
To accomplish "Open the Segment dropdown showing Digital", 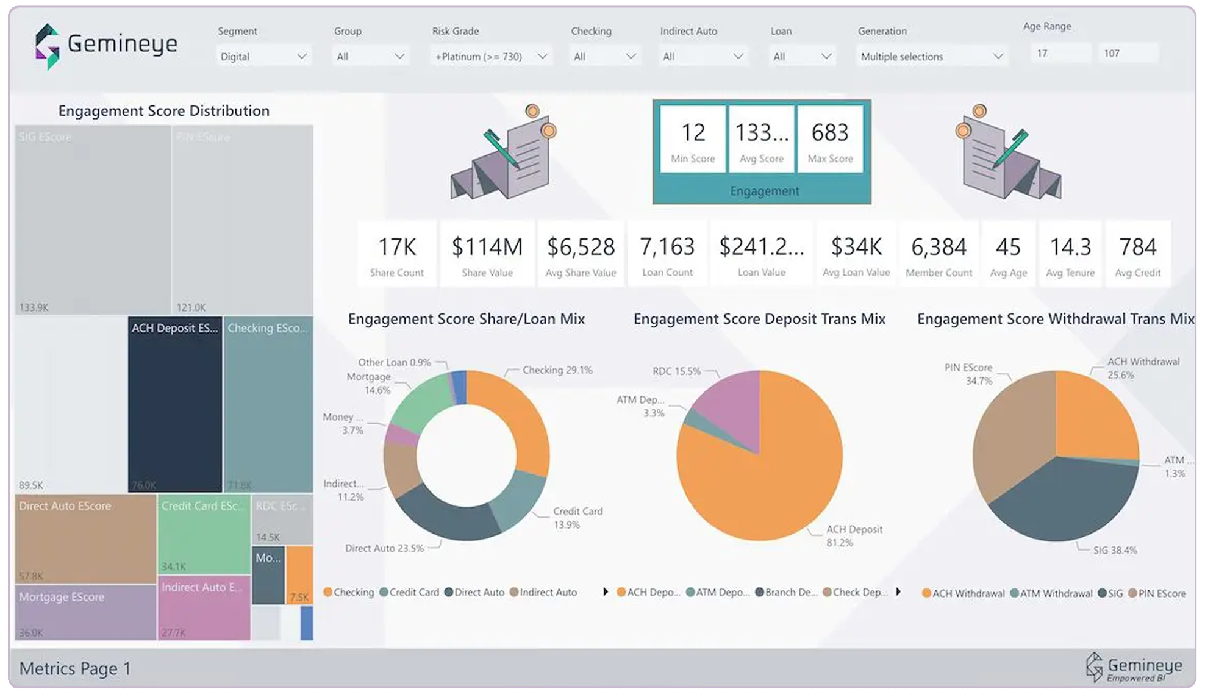I will [263, 57].
